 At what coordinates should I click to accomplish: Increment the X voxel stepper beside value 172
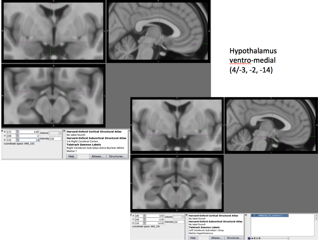[x=17, y=131]
